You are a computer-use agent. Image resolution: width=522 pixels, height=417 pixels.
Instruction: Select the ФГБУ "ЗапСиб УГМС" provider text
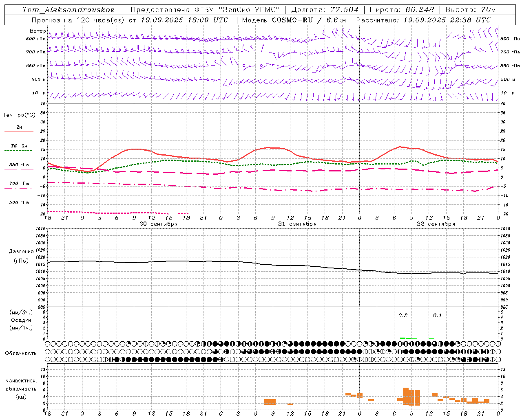click(238, 10)
